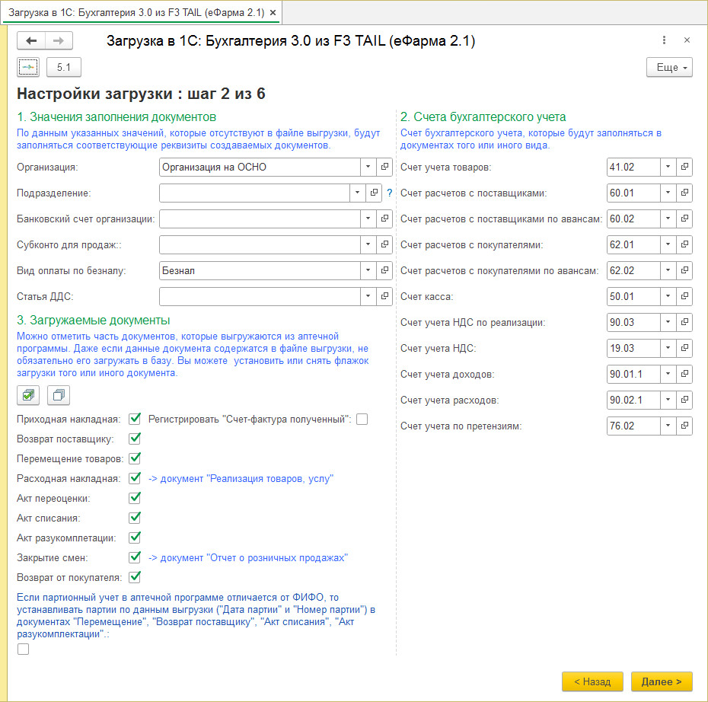This screenshot has height=702, width=708.
Task: Open the account 90.03 open-form icon
Action: (684, 322)
